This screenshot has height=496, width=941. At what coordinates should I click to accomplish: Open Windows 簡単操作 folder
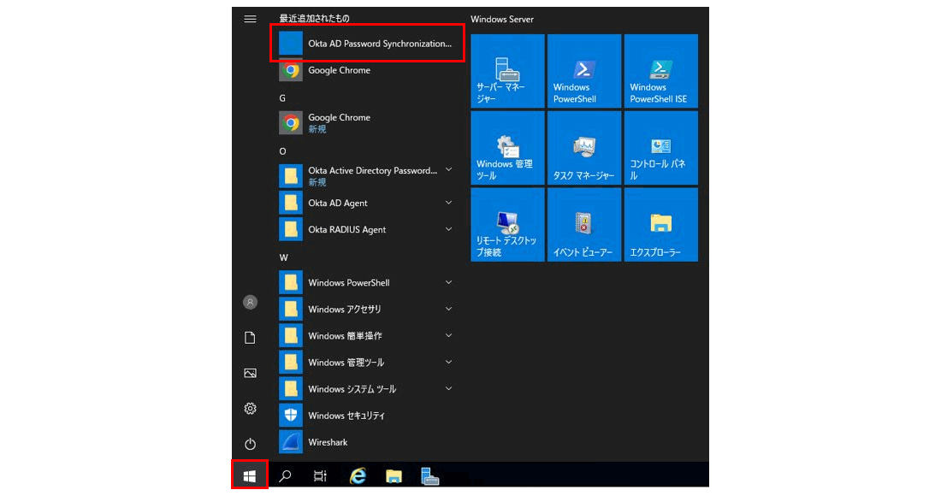[x=367, y=335]
